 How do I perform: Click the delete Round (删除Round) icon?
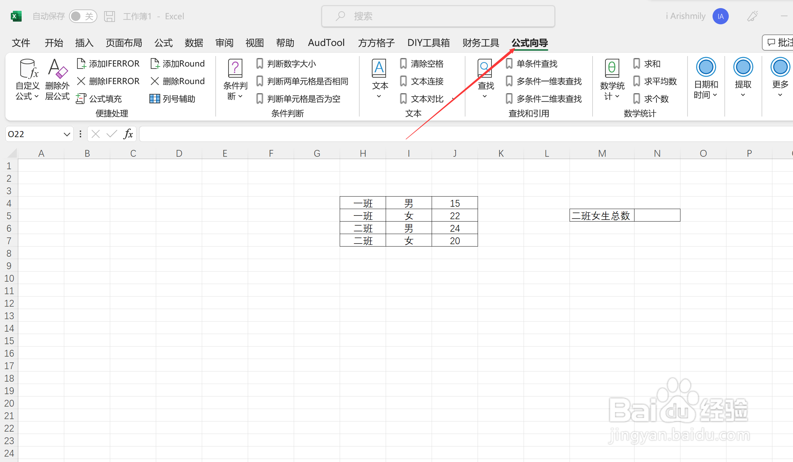[154, 81]
